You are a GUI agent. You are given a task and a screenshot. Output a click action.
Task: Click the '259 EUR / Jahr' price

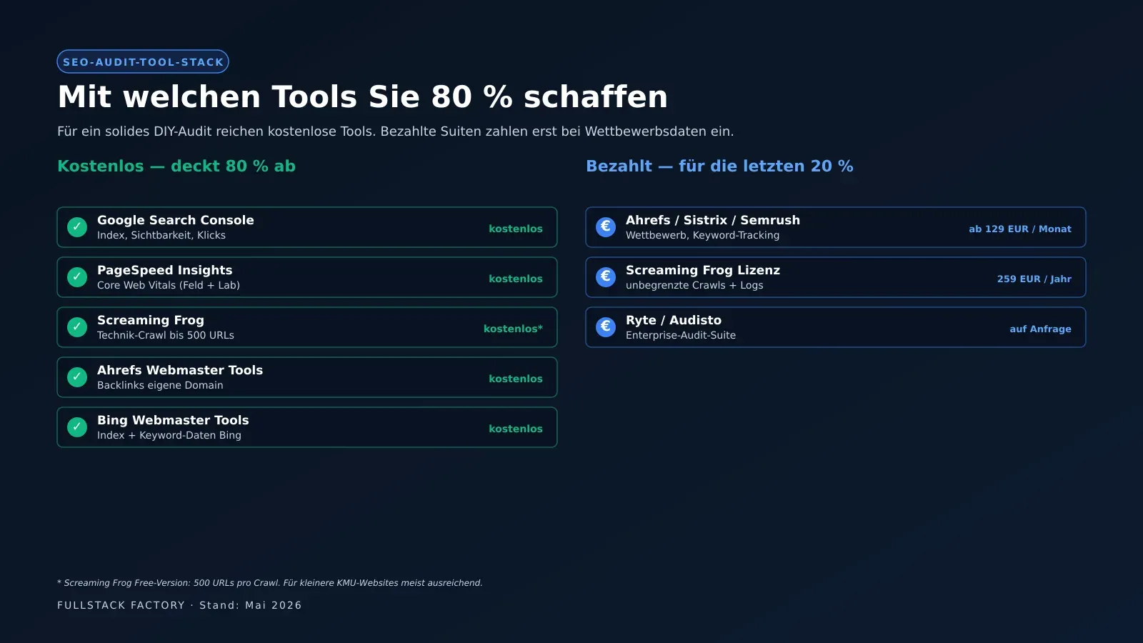tap(1034, 279)
